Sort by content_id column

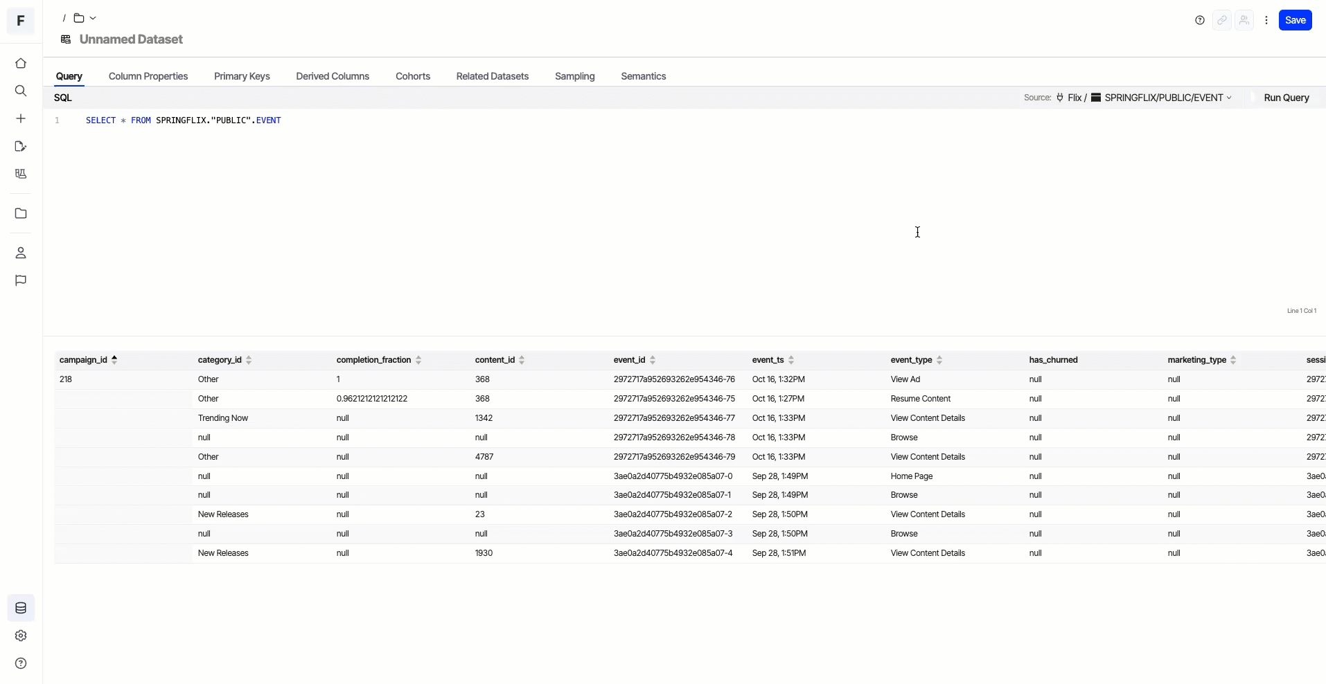pos(522,360)
